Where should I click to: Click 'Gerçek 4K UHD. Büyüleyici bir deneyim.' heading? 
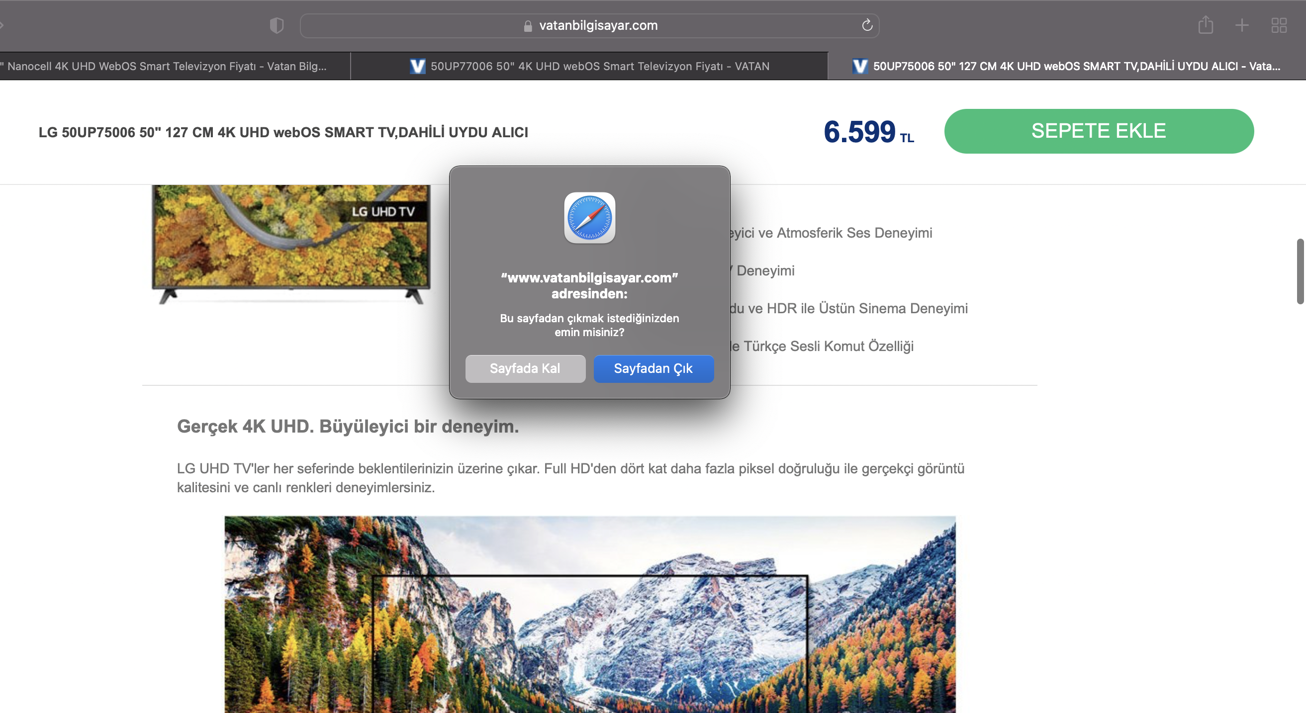(348, 426)
